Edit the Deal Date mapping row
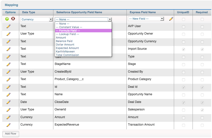 [x=8, y=102]
